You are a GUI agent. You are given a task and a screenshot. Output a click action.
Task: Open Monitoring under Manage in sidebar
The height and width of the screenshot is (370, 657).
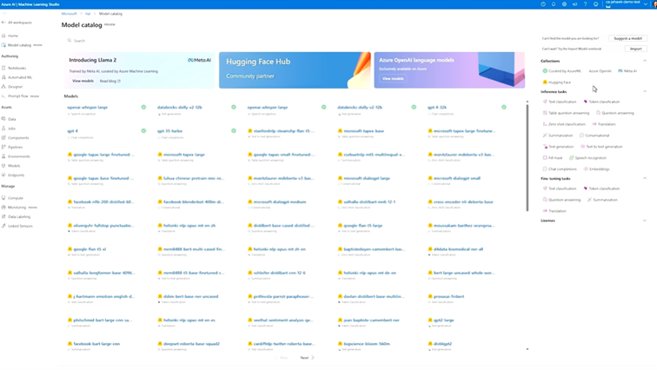click(19, 208)
